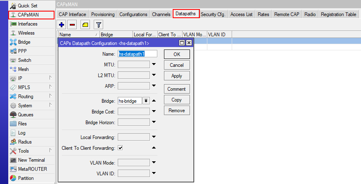The image size is (361, 184).
Task: Expand the MTU field arrow
Action: [154, 64]
